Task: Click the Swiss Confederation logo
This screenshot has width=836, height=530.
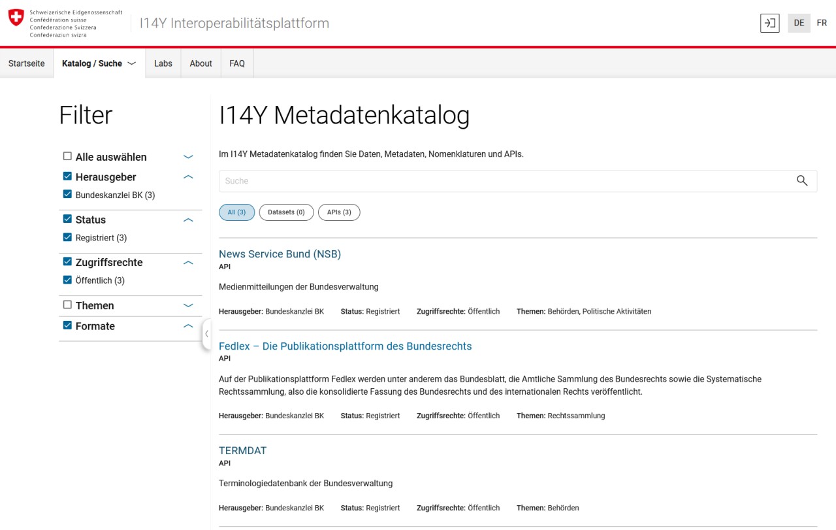Action: click(x=65, y=24)
